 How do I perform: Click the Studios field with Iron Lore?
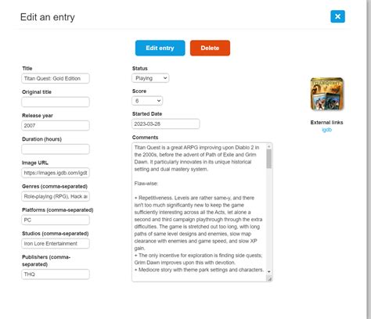56,243
